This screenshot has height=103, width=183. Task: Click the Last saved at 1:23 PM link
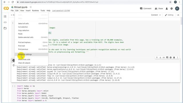61,11
